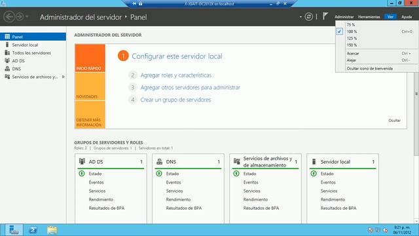
Task: Open Servicios in the AD DS tile
Action: coord(97,191)
